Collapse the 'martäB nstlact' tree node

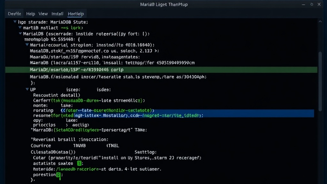(20, 27)
